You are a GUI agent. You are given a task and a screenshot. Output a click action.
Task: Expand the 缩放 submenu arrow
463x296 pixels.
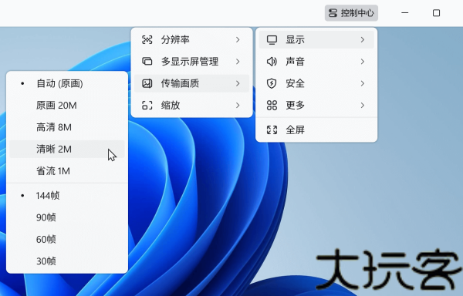click(x=238, y=106)
